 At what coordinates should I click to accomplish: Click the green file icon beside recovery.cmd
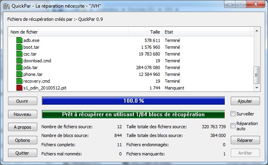(19, 81)
